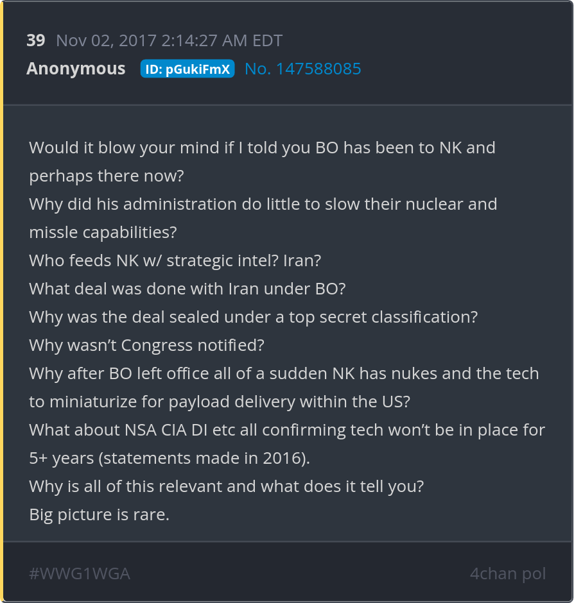The height and width of the screenshot is (603, 574).
Task: Click the line about top secret classification
Action: [x=253, y=317]
